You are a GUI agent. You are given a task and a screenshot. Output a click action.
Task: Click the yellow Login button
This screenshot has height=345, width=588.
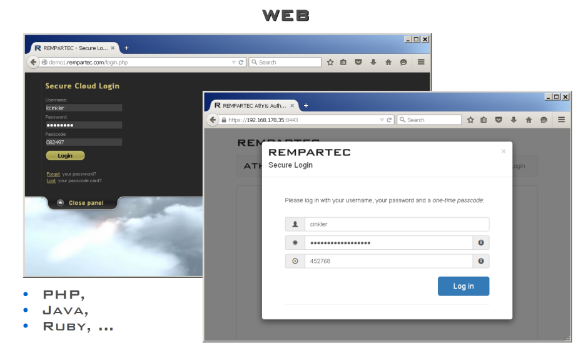pyautogui.click(x=65, y=155)
